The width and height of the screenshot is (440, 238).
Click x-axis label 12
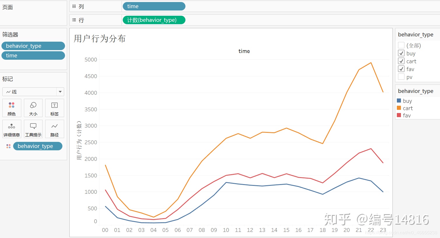[x=250, y=230]
